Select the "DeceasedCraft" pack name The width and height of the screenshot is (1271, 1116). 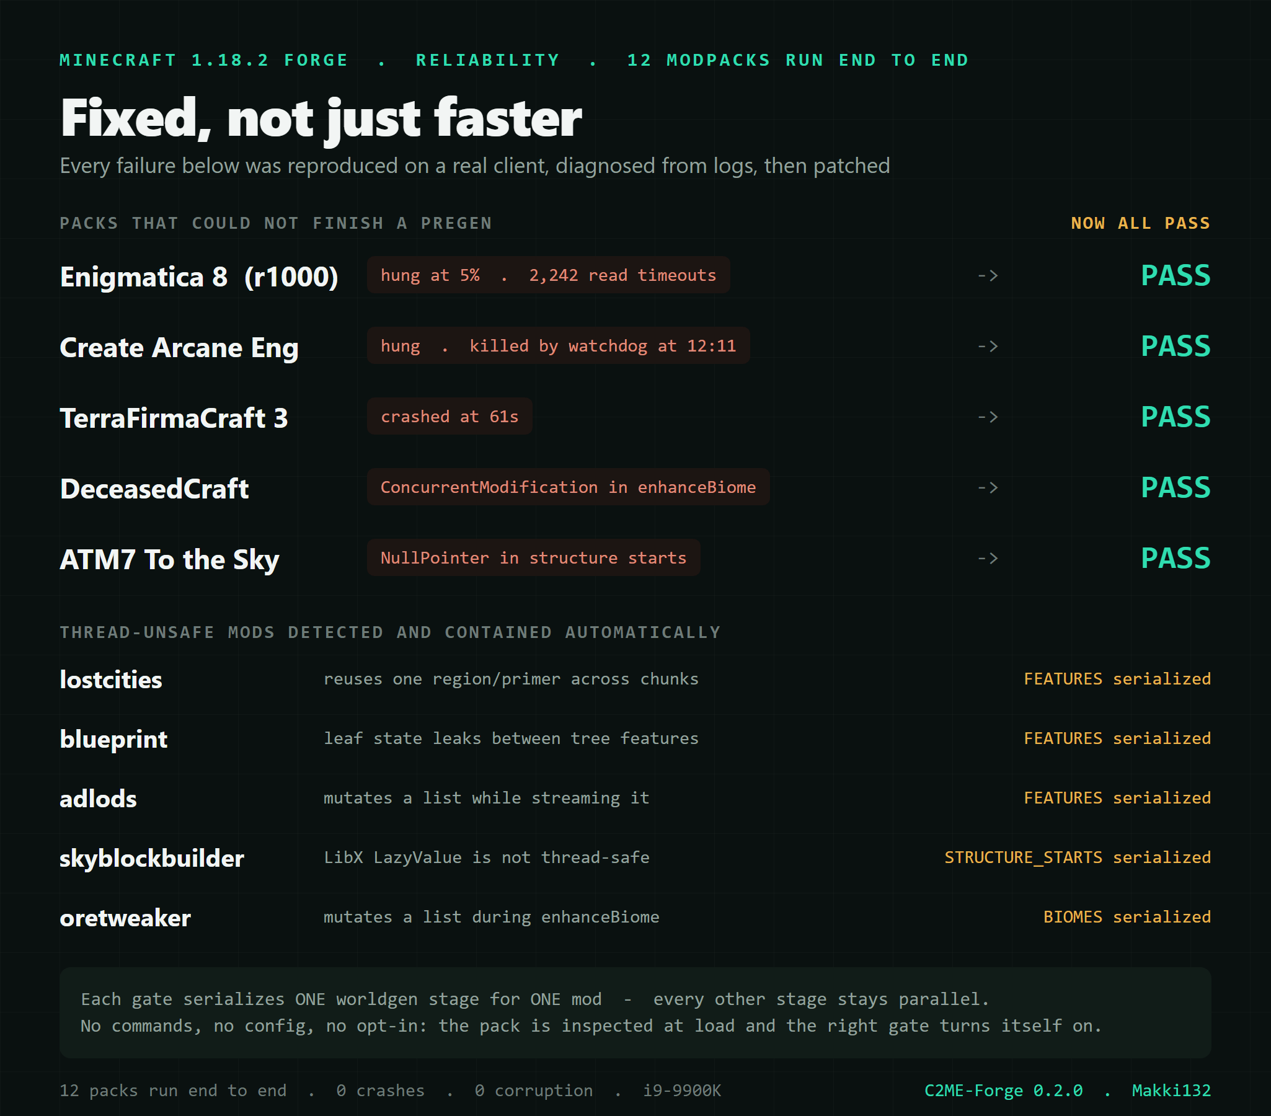pos(154,489)
